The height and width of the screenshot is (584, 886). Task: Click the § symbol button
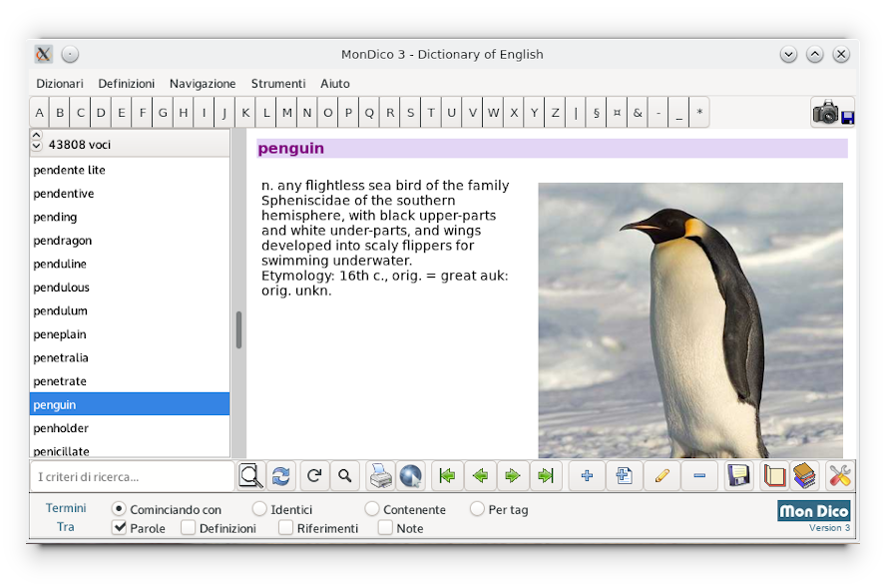coord(596,113)
